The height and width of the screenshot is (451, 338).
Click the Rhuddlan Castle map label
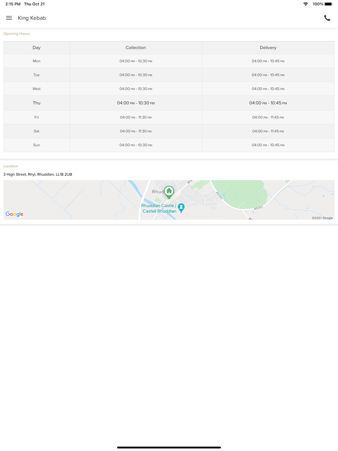(159, 208)
